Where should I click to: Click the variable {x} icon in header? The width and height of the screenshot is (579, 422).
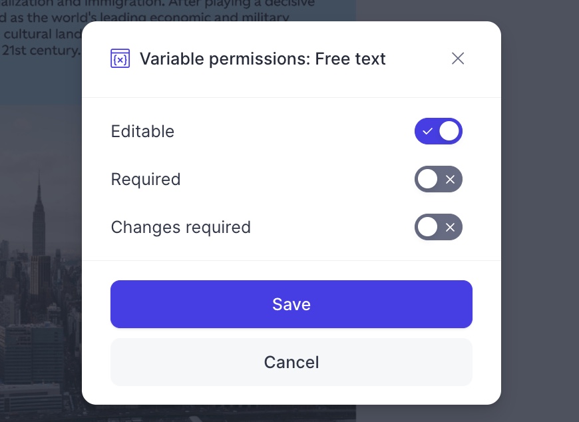[x=120, y=59]
